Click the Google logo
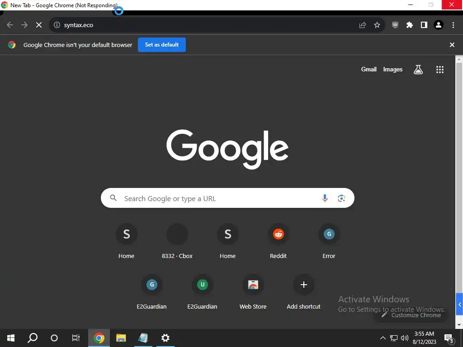This screenshot has width=463, height=347. pos(227,149)
